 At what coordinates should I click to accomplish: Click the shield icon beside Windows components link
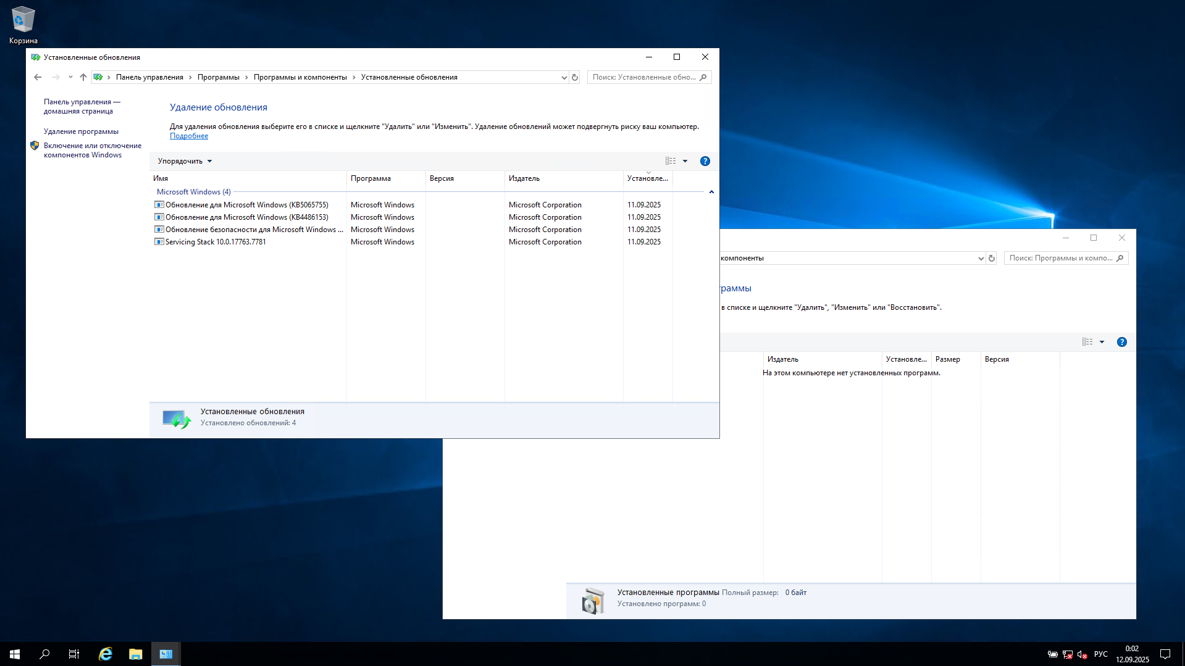tap(35, 146)
